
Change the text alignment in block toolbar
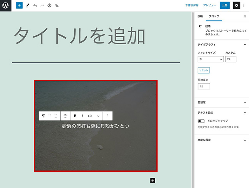pos(65,116)
